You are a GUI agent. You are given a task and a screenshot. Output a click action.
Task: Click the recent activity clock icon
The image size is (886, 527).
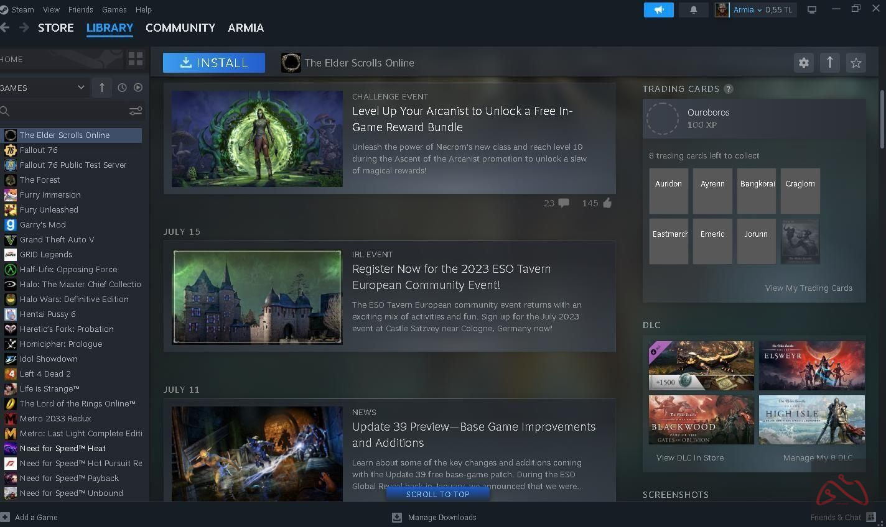point(122,88)
